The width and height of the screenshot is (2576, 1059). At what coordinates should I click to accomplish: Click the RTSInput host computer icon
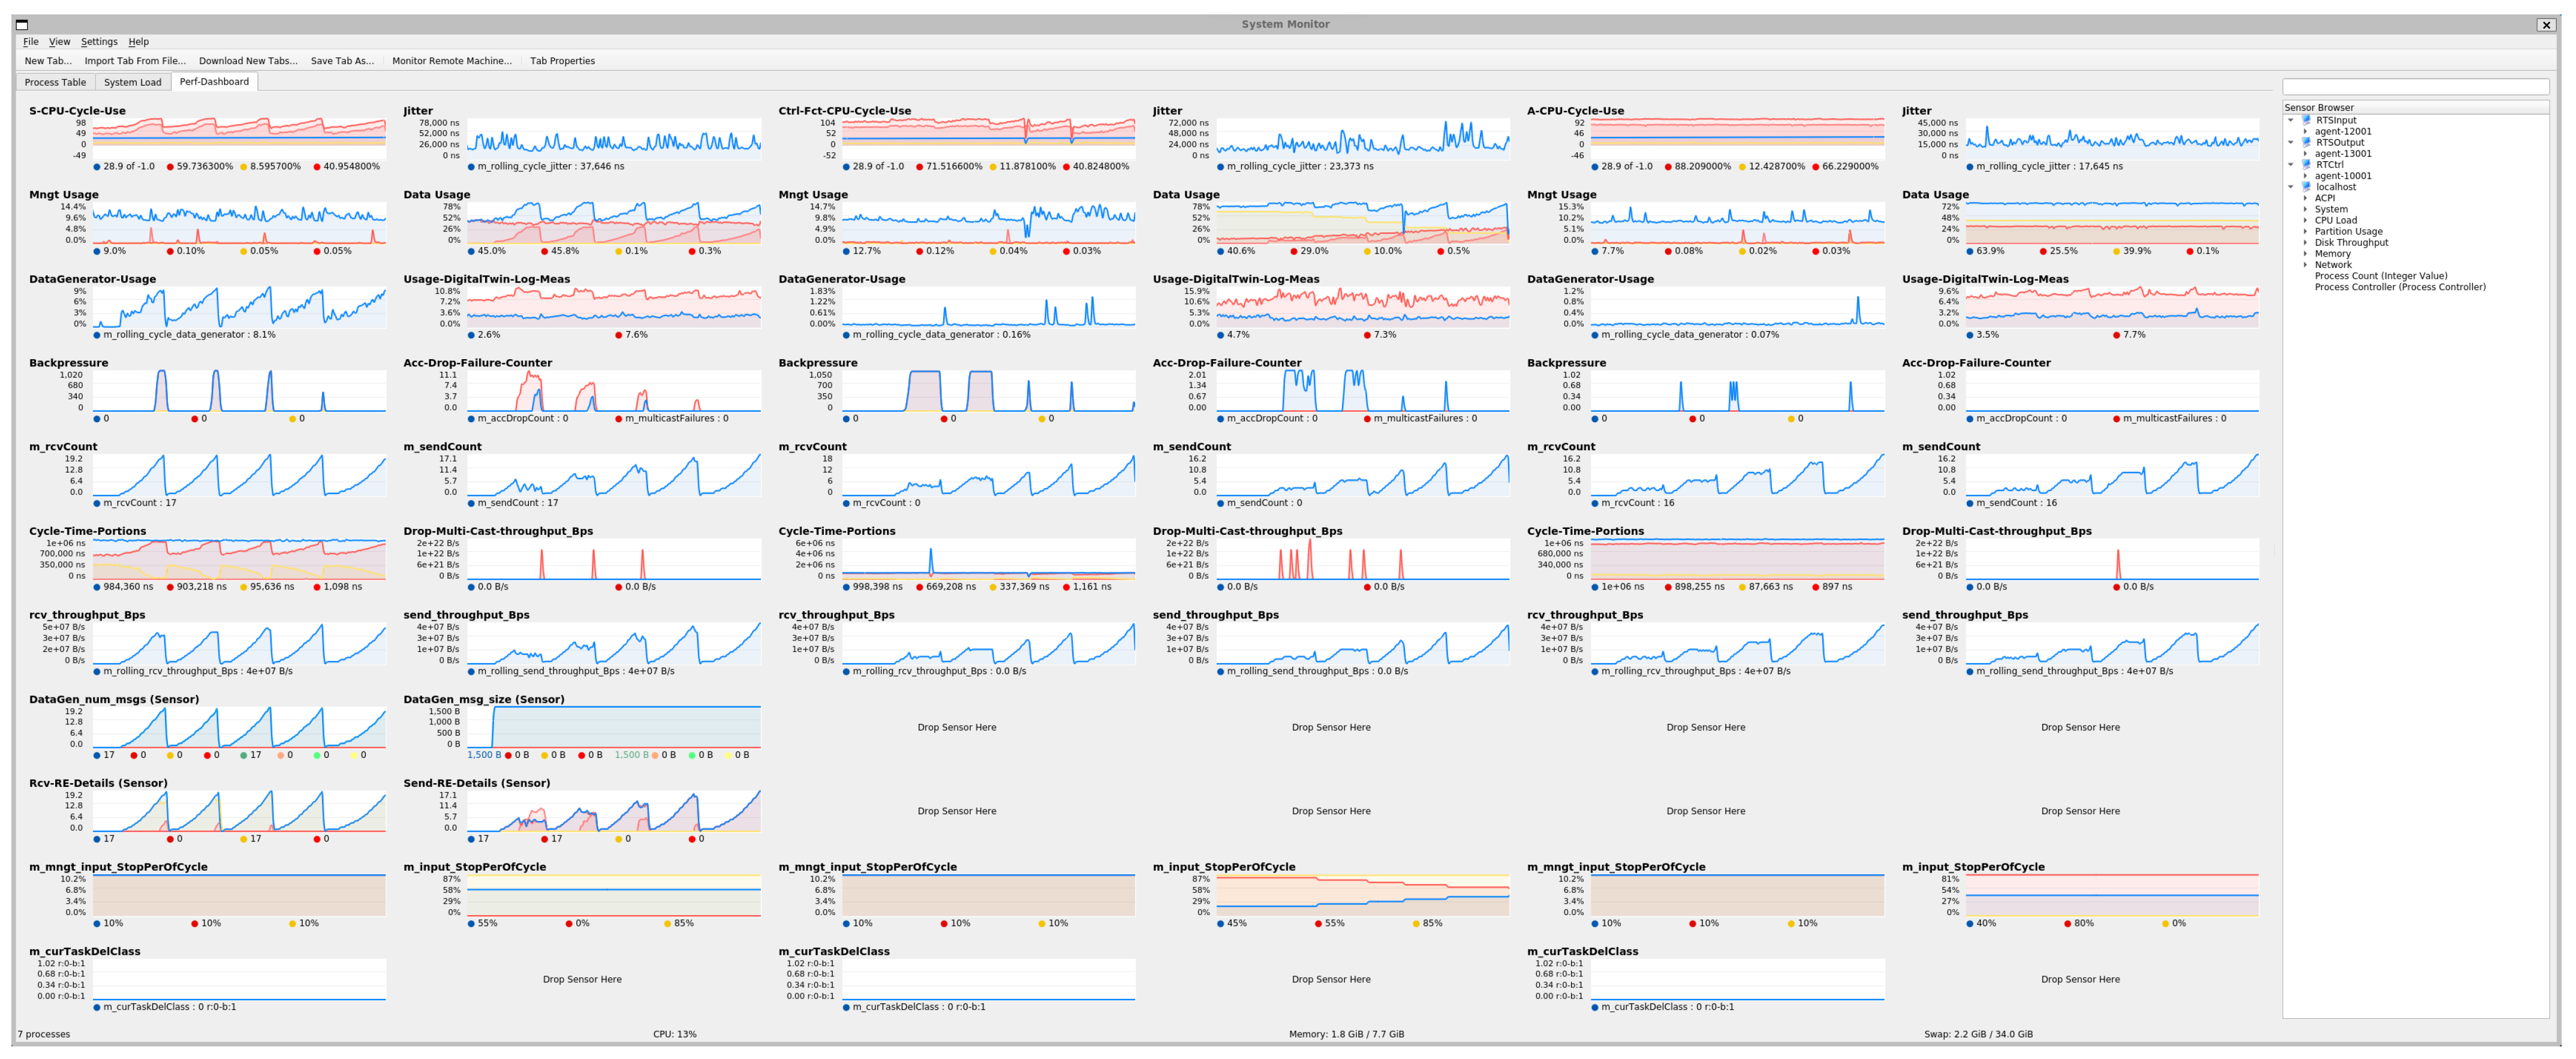[x=2306, y=120]
